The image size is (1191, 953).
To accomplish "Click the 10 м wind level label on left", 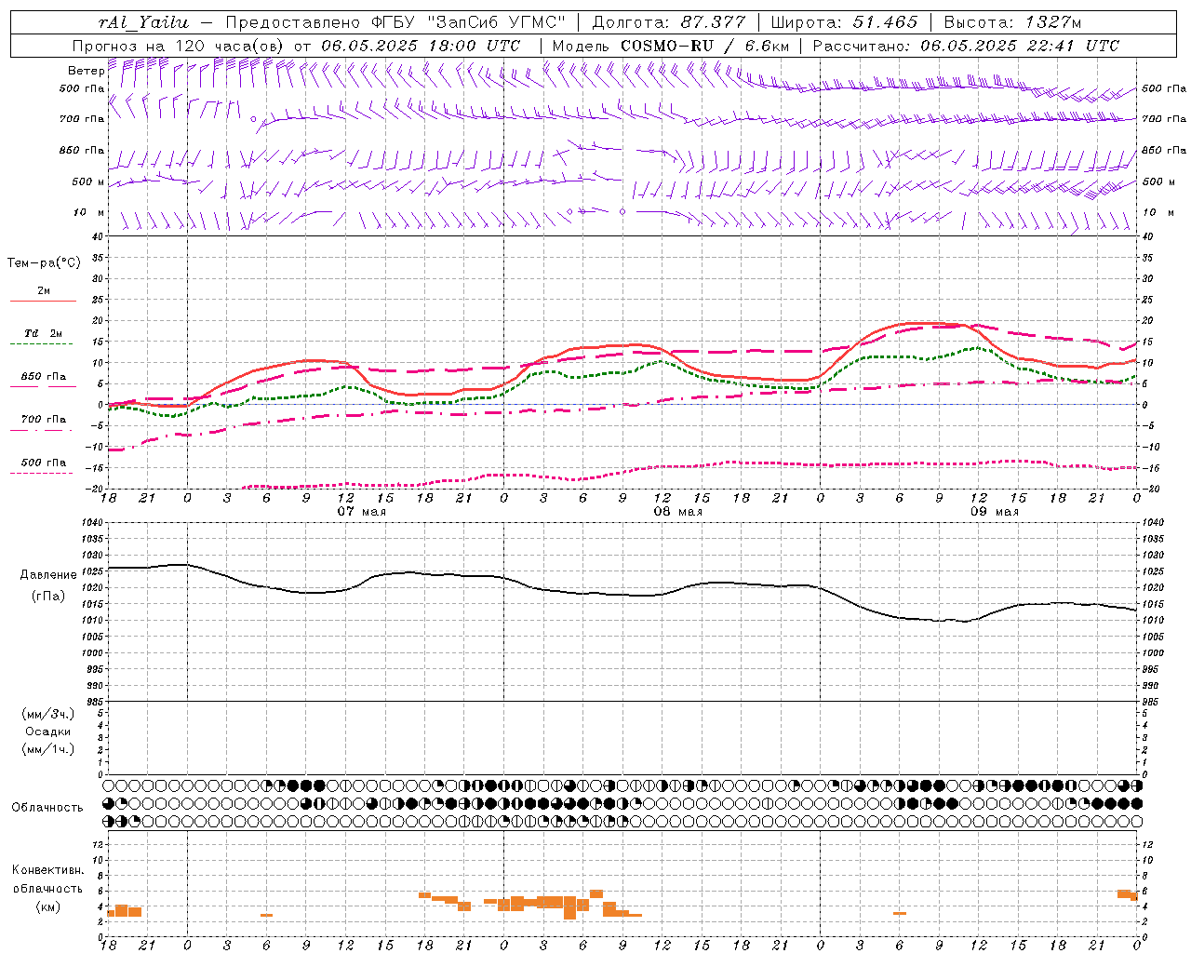I will point(89,212).
